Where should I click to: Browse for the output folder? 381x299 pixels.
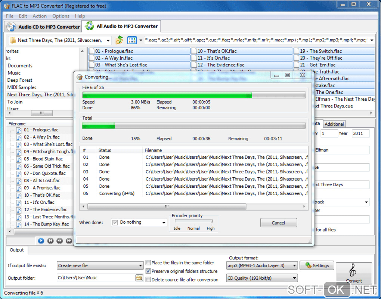(x=139, y=278)
